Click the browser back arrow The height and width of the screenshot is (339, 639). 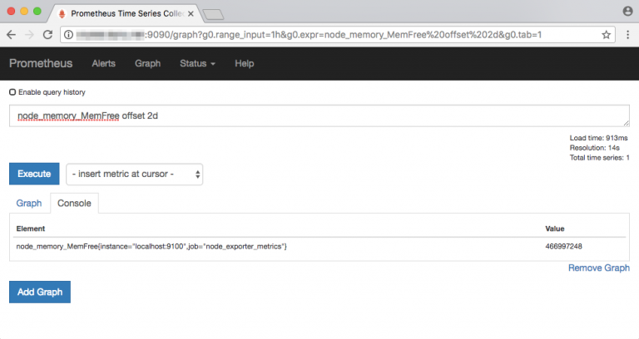pyautogui.click(x=12, y=34)
